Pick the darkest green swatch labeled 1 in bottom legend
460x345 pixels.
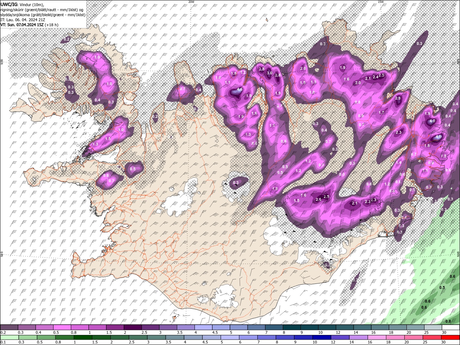(83, 337)
